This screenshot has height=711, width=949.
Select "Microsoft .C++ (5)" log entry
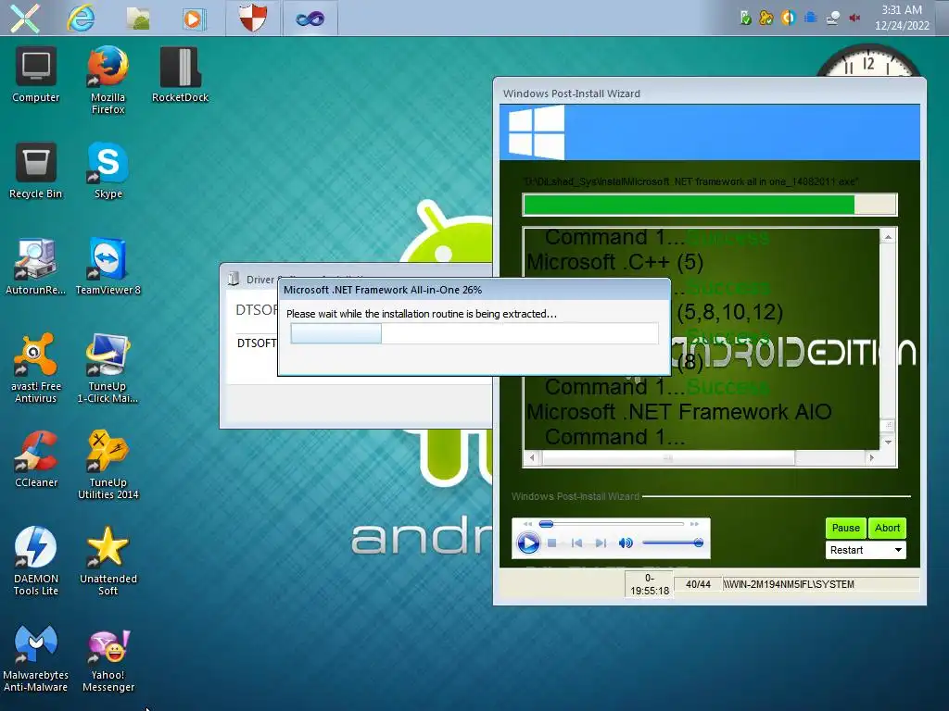615,262
